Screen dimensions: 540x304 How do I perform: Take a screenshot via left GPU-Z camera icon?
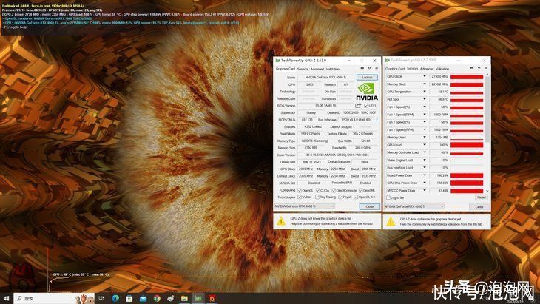[x=362, y=68]
